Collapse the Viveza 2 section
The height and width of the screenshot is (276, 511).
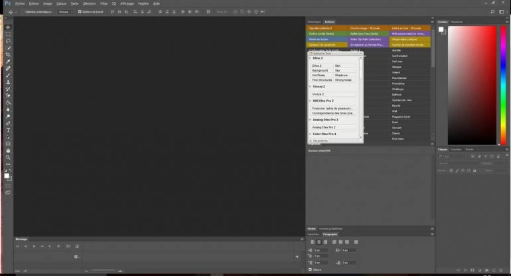[x=310, y=86]
